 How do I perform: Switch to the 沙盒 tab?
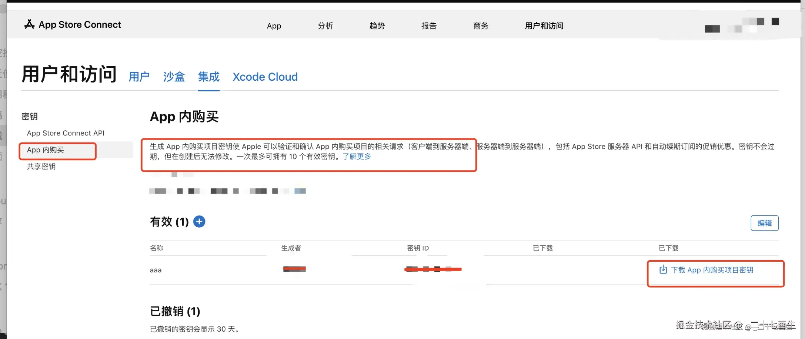click(x=174, y=77)
